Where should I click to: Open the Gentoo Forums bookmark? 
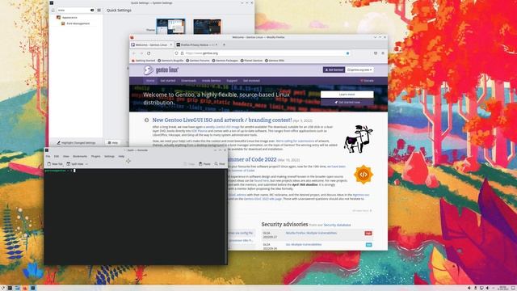tap(197, 61)
